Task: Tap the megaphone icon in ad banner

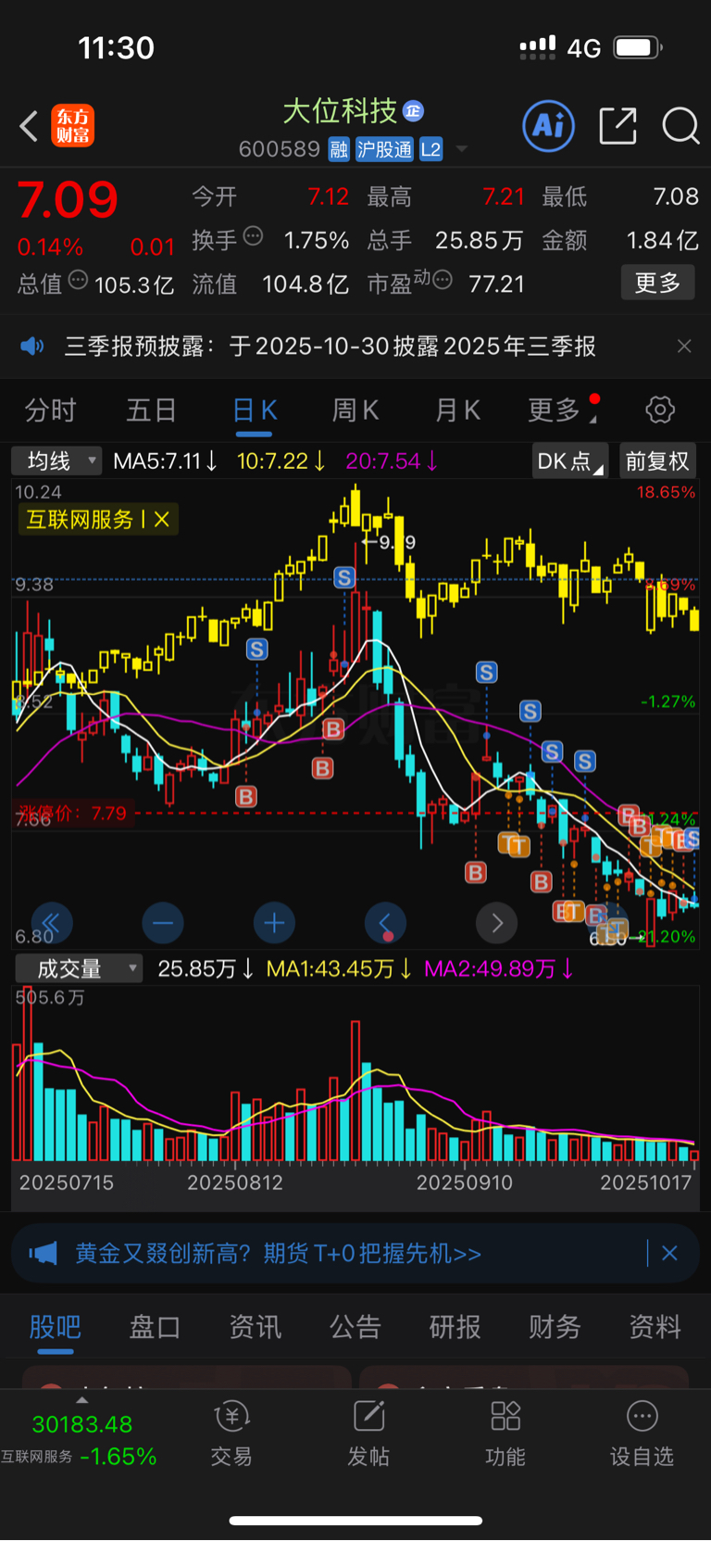Action: click(43, 1254)
